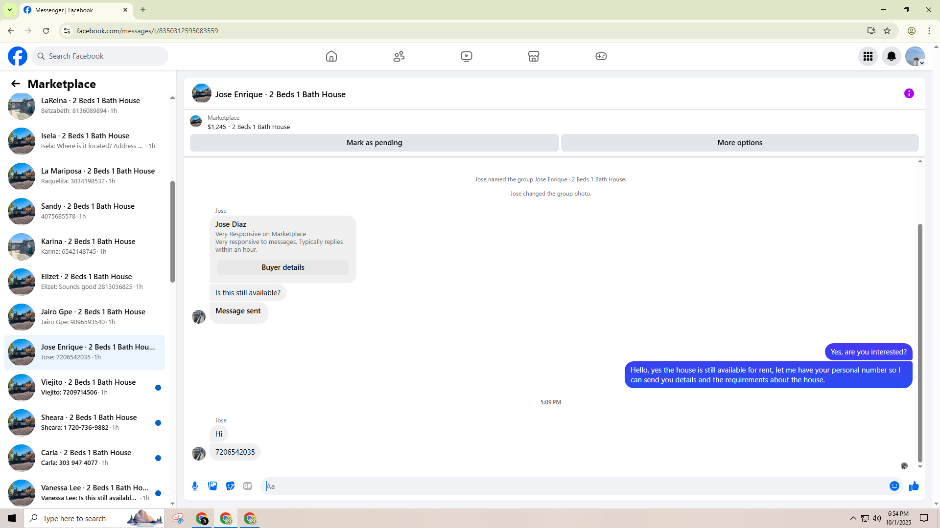Open the Gaming controller icon
The height and width of the screenshot is (528, 940).
[601, 56]
